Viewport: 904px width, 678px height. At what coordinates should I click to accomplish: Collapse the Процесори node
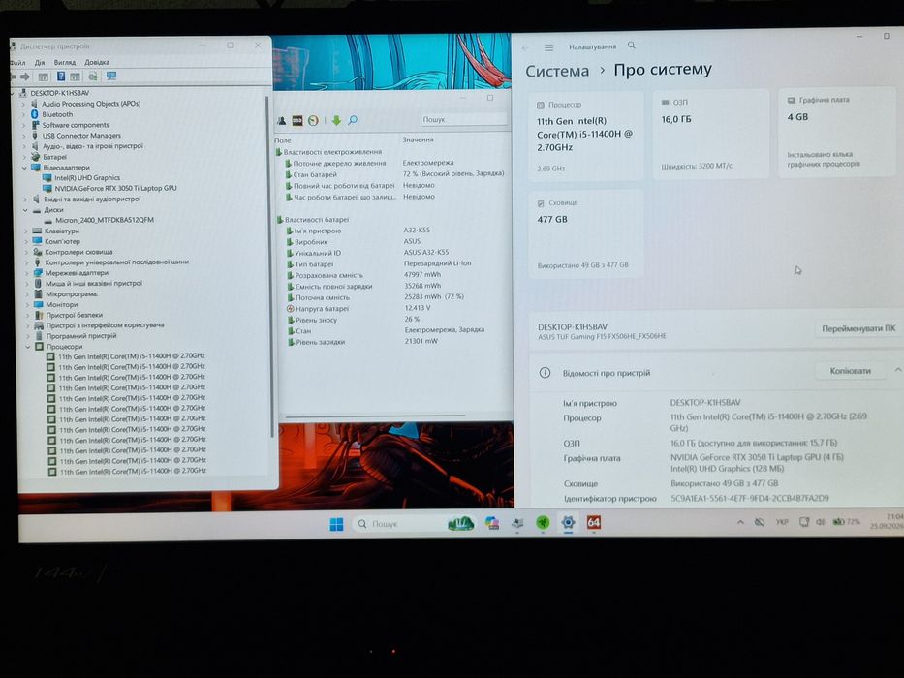28,347
